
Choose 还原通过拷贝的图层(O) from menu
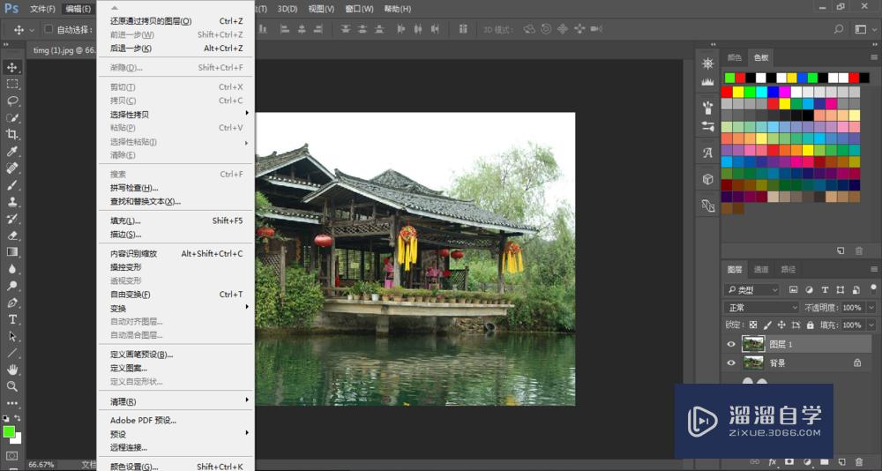(x=176, y=21)
